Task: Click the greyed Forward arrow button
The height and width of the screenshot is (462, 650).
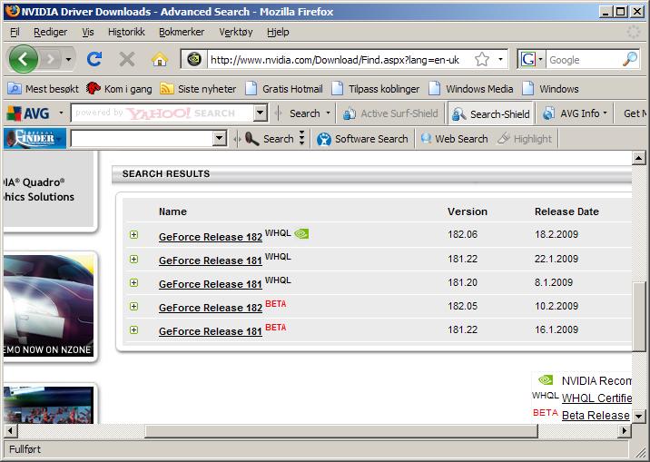Action: coord(52,60)
